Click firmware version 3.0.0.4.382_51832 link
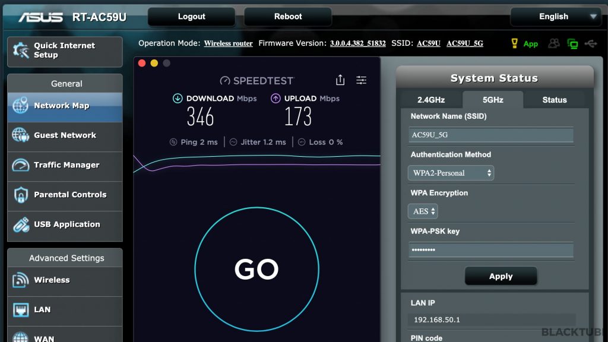The height and width of the screenshot is (342, 608). 358,43
